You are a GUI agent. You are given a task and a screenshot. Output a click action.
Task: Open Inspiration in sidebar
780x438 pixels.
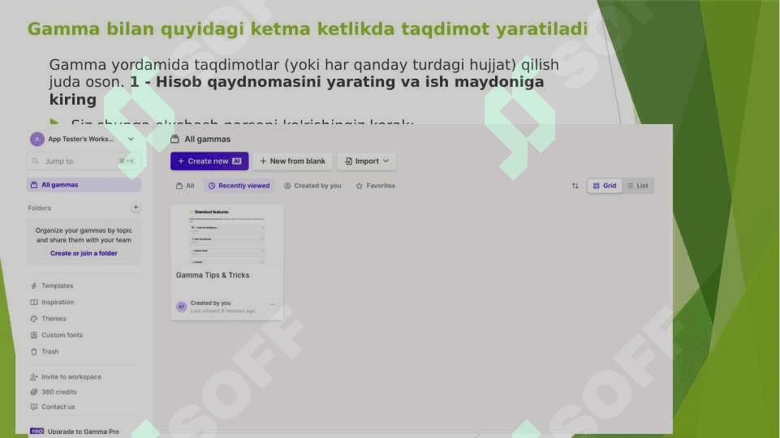tap(58, 303)
